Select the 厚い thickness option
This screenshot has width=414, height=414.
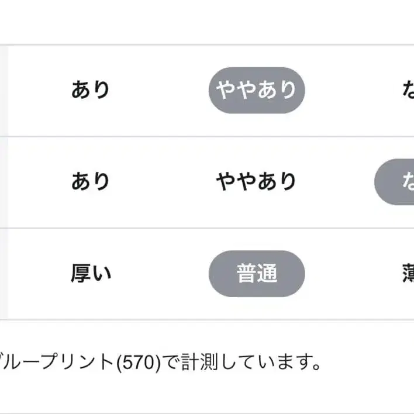tap(91, 273)
